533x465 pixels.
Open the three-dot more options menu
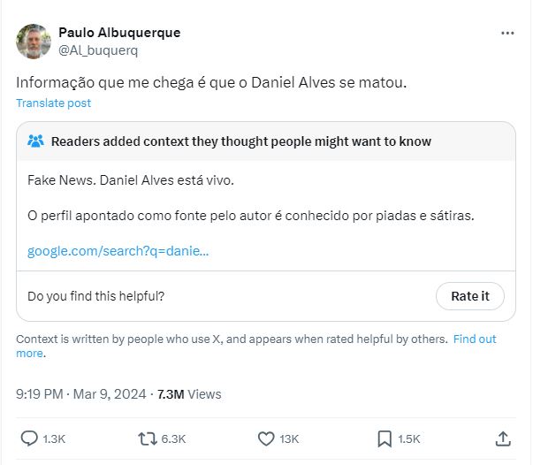(507, 33)
